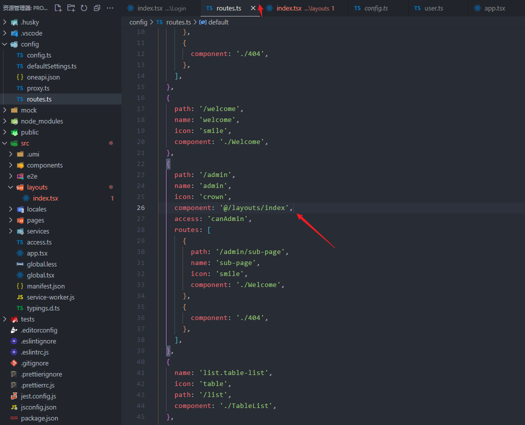Refresh the explorer file tree
The height and width of the screenshot is (425, 525).
[84, 8]
